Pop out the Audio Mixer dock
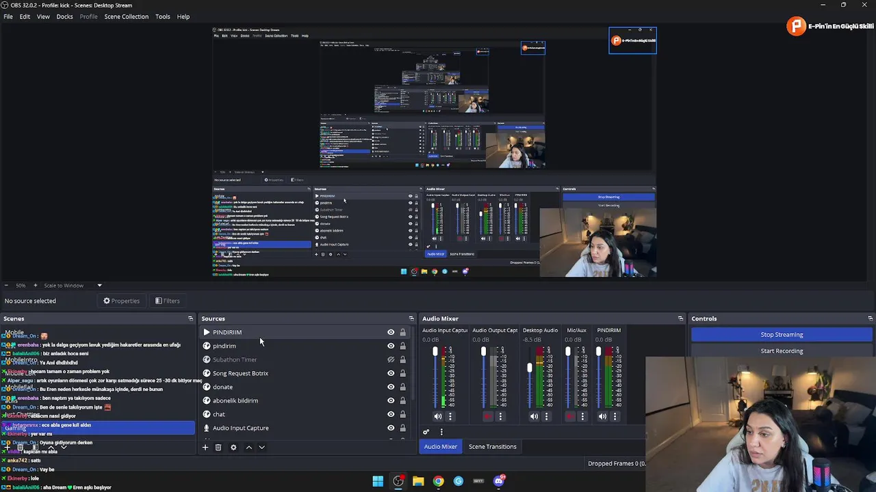The image size is (876, 492). [x=680, y=318]
